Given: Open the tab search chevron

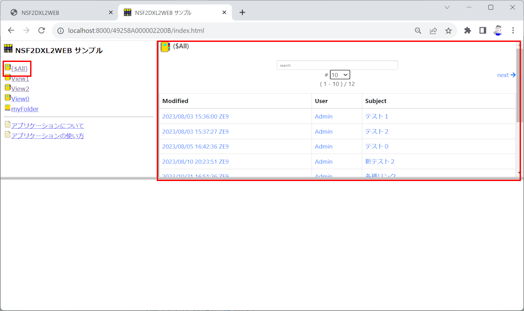Looking at the screenshot, I should click(x=447, y=7).
